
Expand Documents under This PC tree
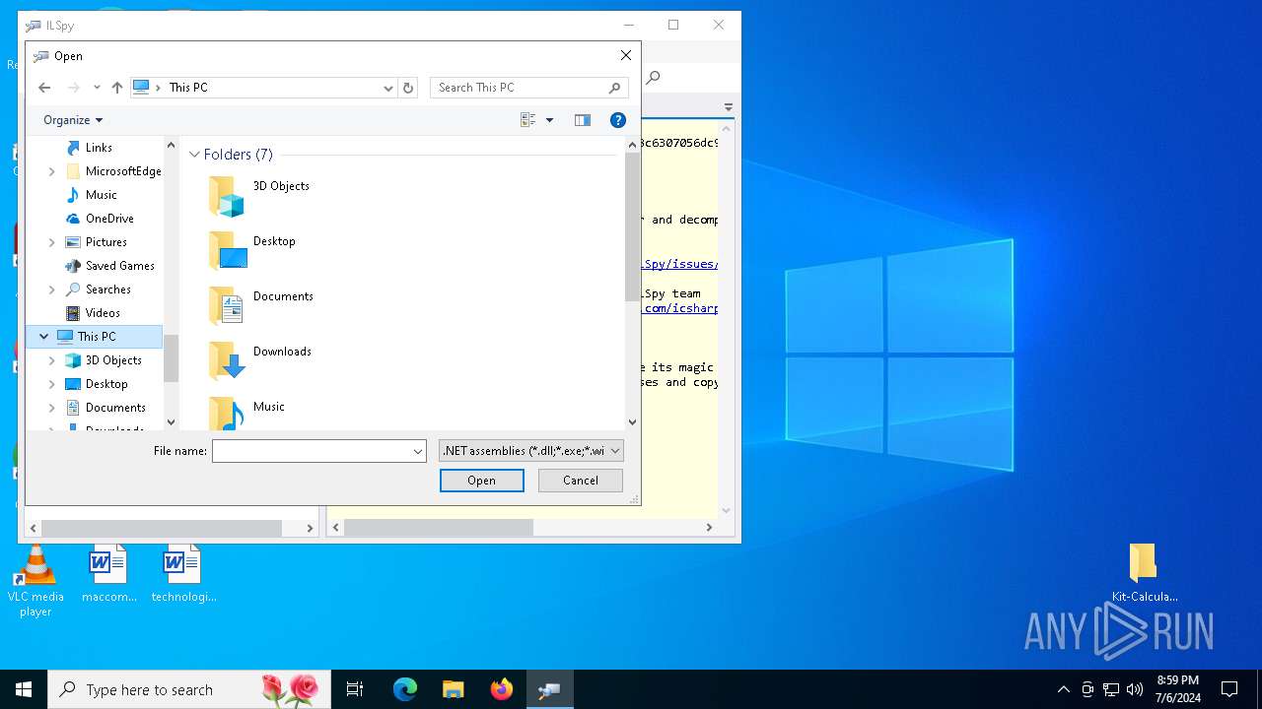click(52, 408)
